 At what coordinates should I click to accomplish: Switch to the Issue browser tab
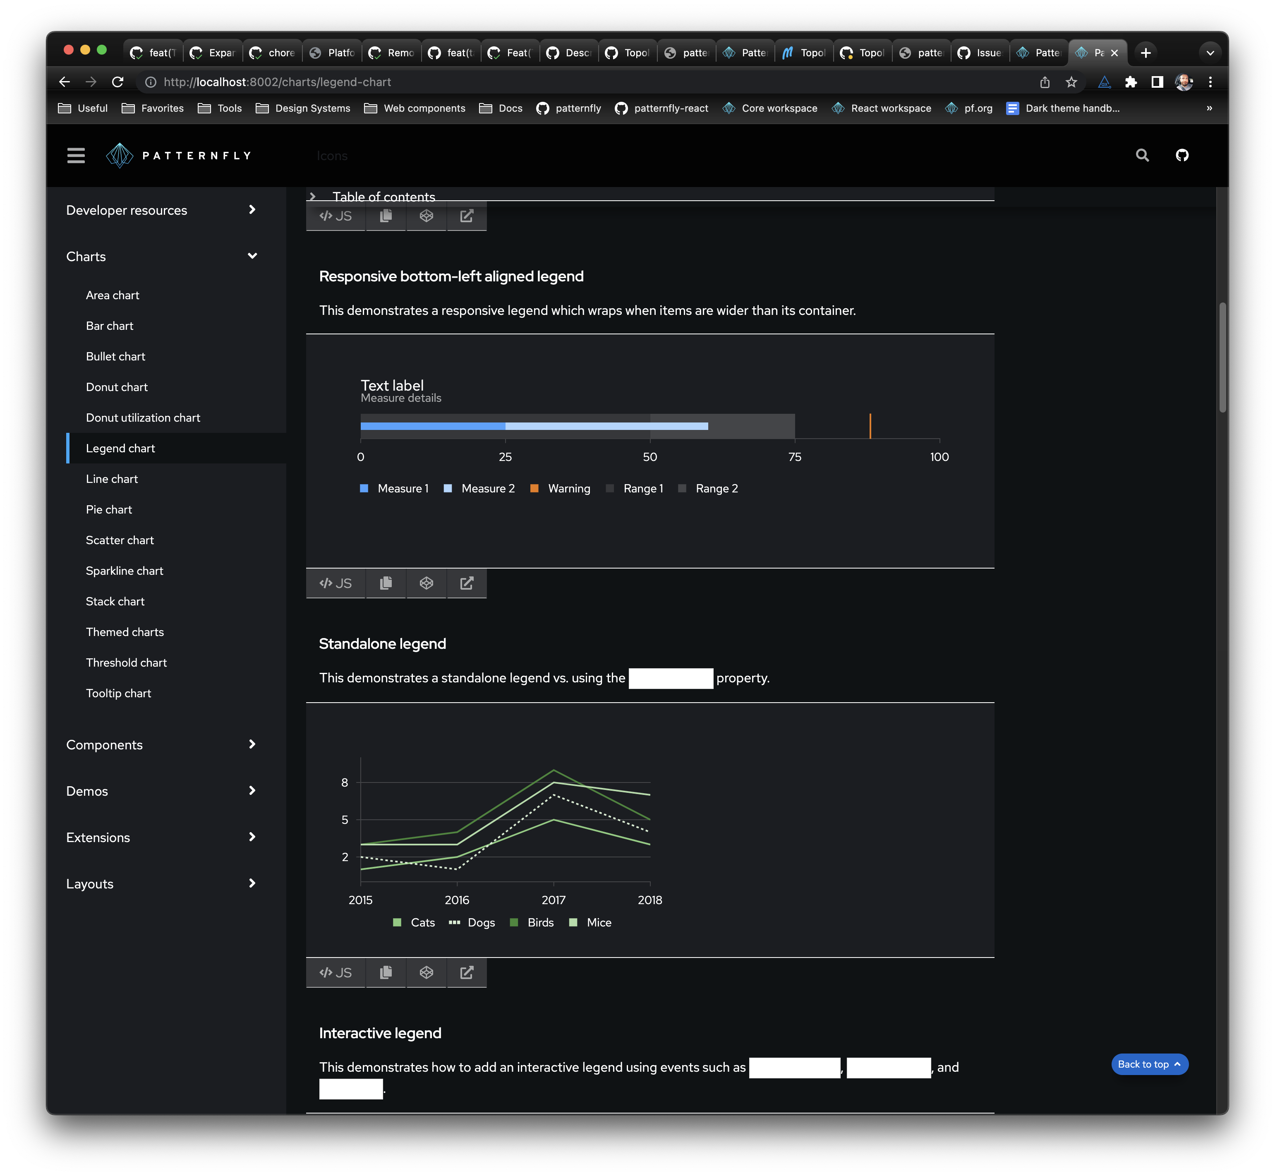tap(980, 53)
